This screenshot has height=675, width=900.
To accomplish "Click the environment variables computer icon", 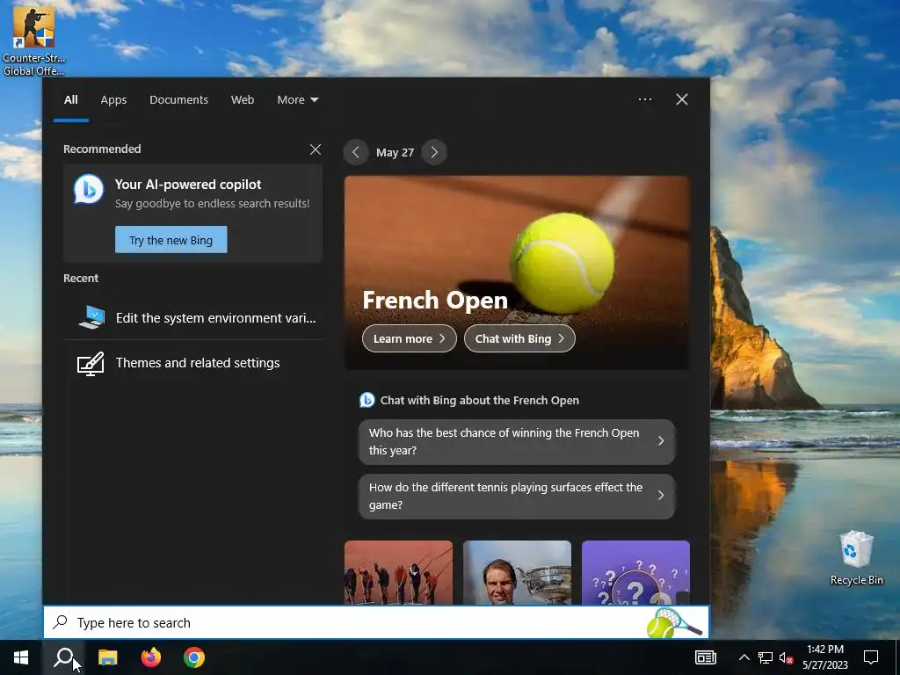I will point(91,317).
